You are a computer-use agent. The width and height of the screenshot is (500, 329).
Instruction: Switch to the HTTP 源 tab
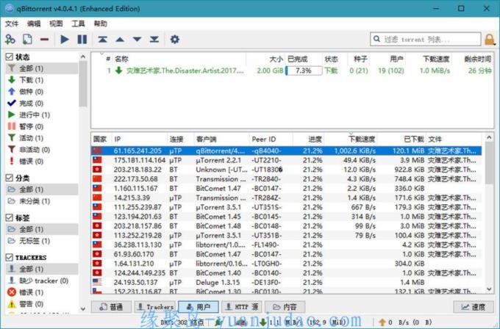(x=242, y=307)
